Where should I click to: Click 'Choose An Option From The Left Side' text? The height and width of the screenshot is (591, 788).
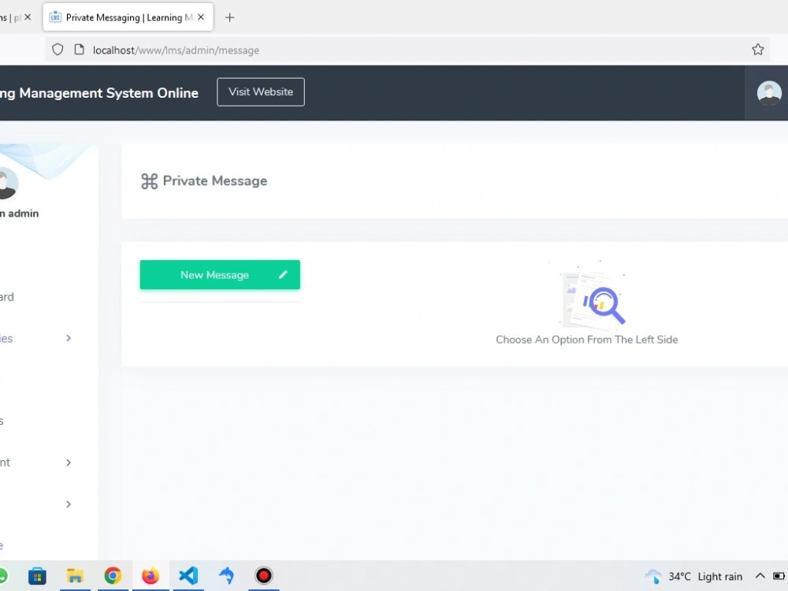586,340
